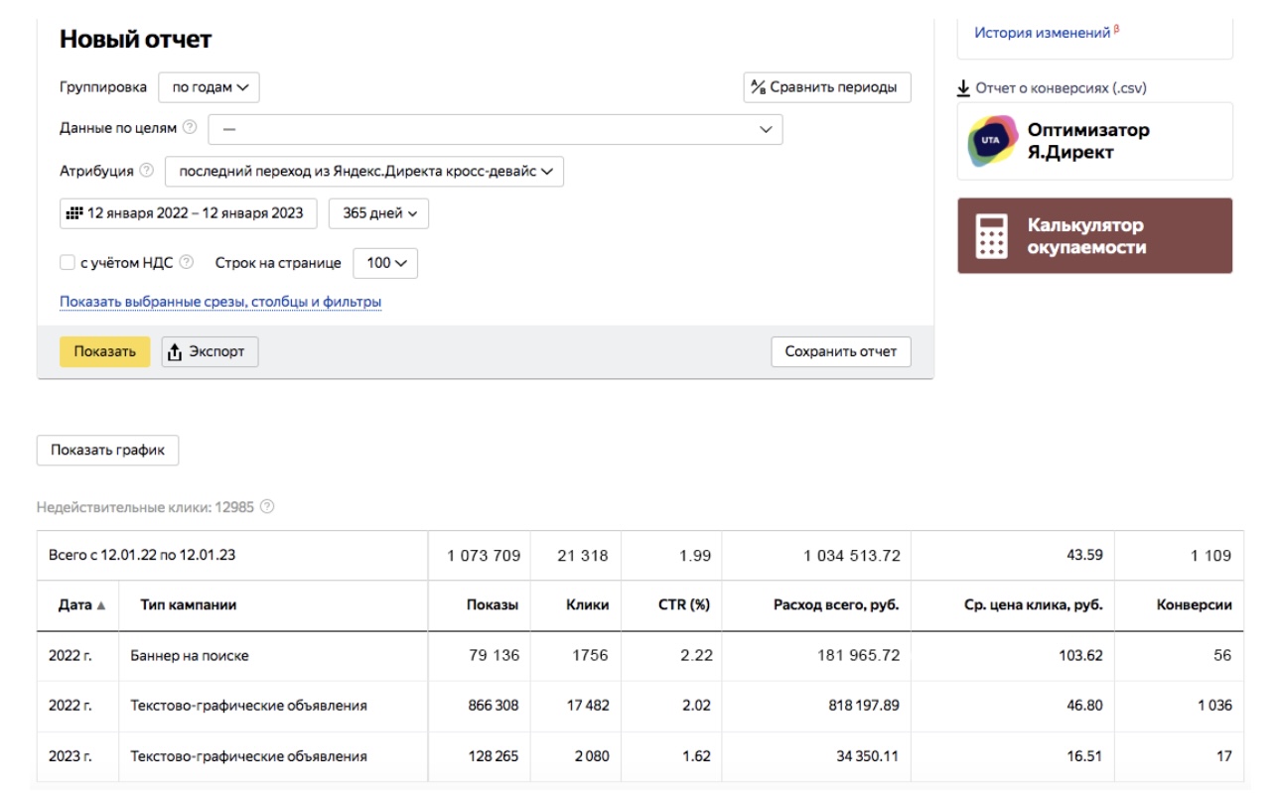Click calendar icon in date range field
Image resolution: width=1281 pixels, height=793 pixels.
(x=74, y=213)
